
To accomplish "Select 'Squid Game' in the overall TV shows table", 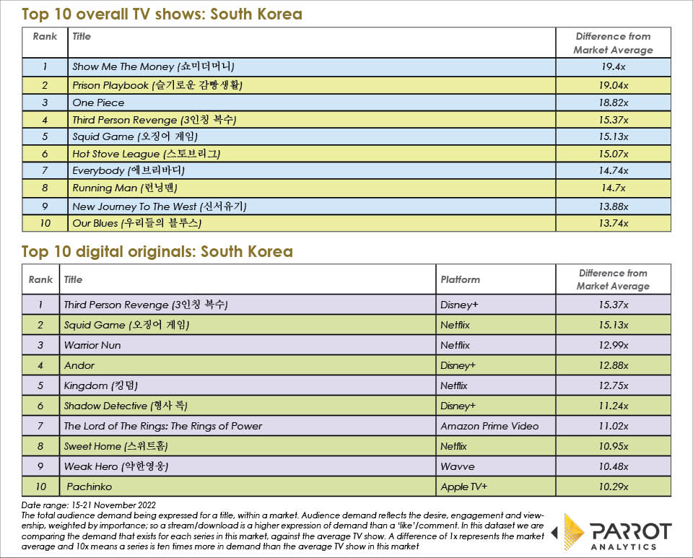I will point(135,136).
